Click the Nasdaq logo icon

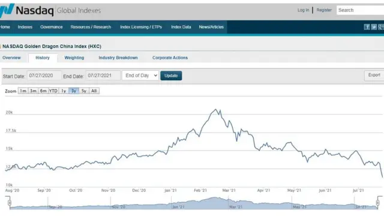point(7,10)
